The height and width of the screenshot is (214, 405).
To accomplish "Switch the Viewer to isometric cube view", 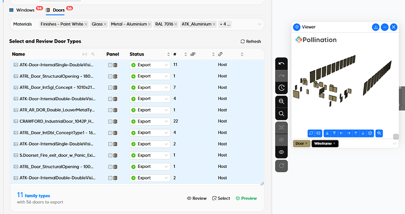I will pos(370,133).
